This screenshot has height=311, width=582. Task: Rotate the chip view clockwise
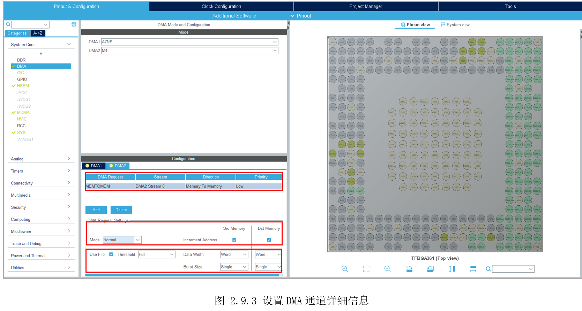[x=409, y=269]
